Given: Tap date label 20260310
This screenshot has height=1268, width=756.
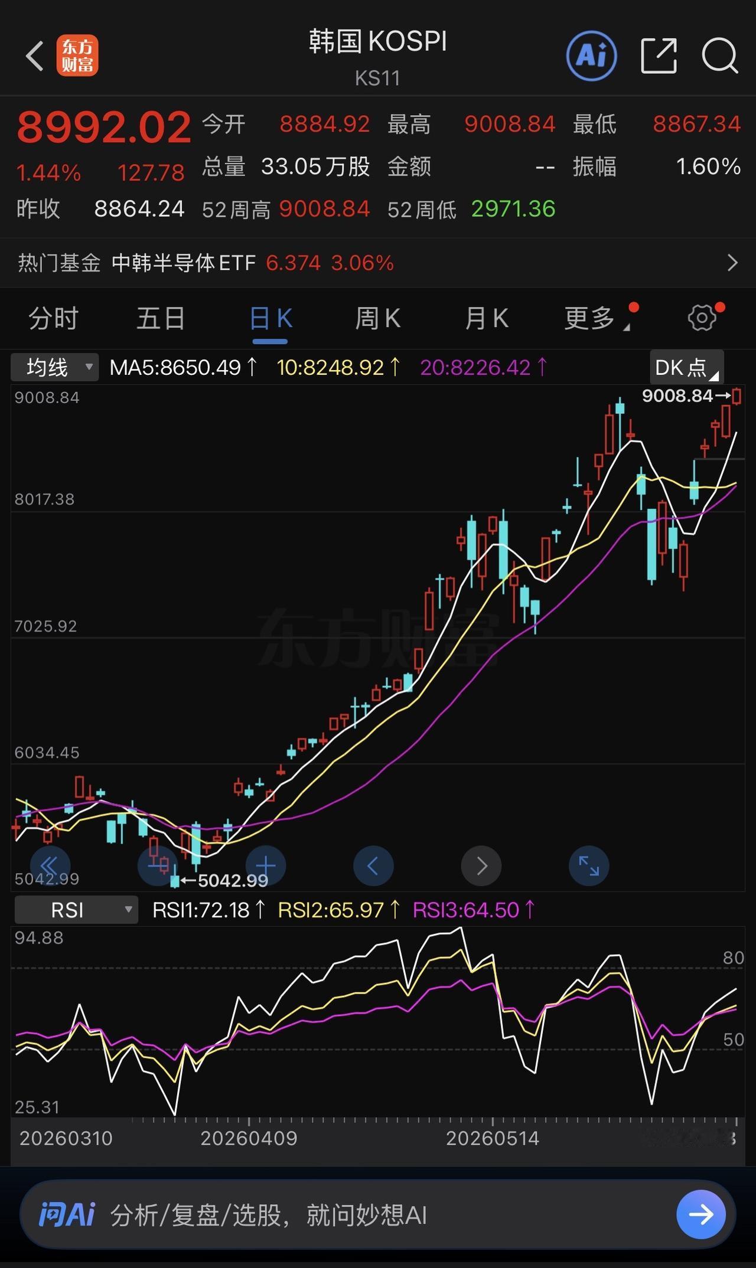Looking at the screenshot, I should tap(66, 1138).
